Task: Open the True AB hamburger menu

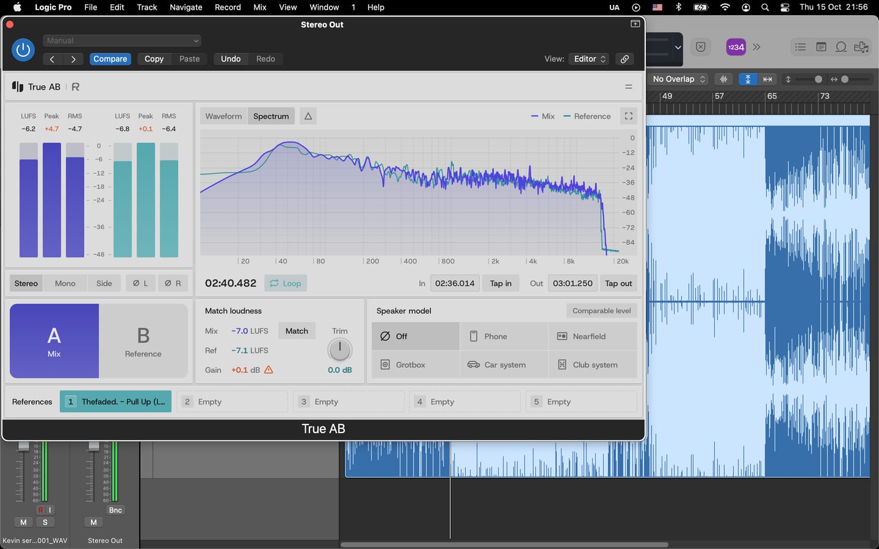Action: coord(628,87)
